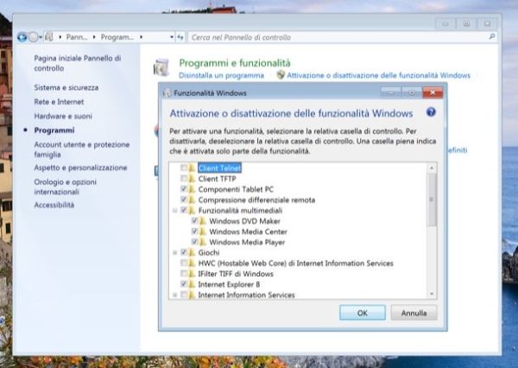Click the Windows DVD Maker folder icon
Image resolution: width=518 pixels, height=368 pixels.
(202, 220)
